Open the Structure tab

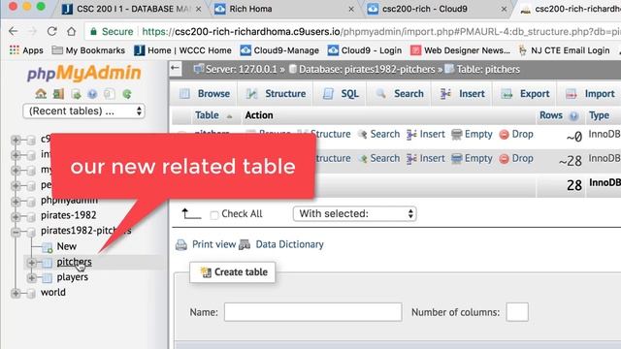[276, 94]
